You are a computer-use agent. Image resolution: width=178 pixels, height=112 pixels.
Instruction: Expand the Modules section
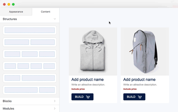pos(30,108)
